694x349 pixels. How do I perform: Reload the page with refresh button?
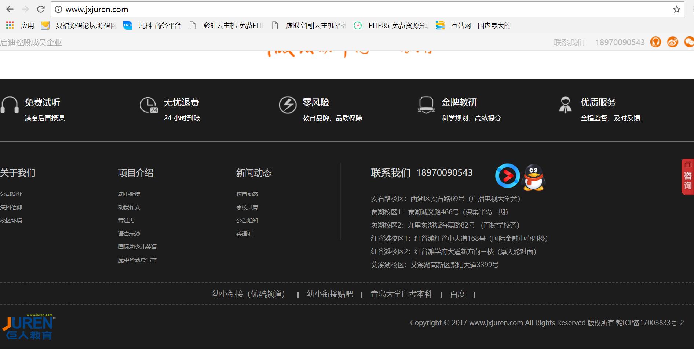40,9
